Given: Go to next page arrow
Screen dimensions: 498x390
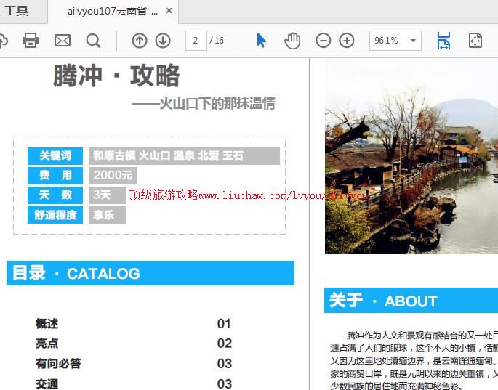Looking at the screenshot, I should point(163,41).
